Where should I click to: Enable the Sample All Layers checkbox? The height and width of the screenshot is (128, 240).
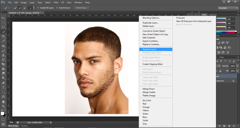[x=38, y=7]
